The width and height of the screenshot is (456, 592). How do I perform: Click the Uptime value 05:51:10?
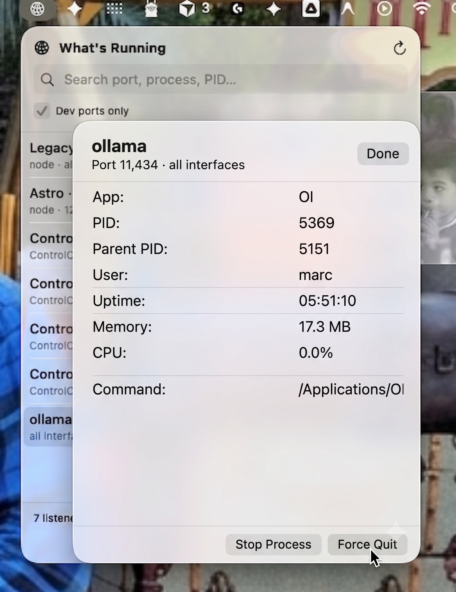click(327, 301)
